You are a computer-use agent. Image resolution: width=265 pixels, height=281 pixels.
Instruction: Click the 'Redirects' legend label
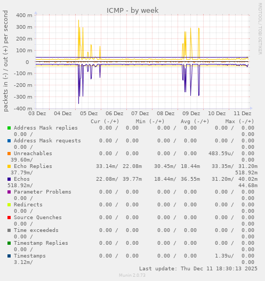(x=28, y=205)
